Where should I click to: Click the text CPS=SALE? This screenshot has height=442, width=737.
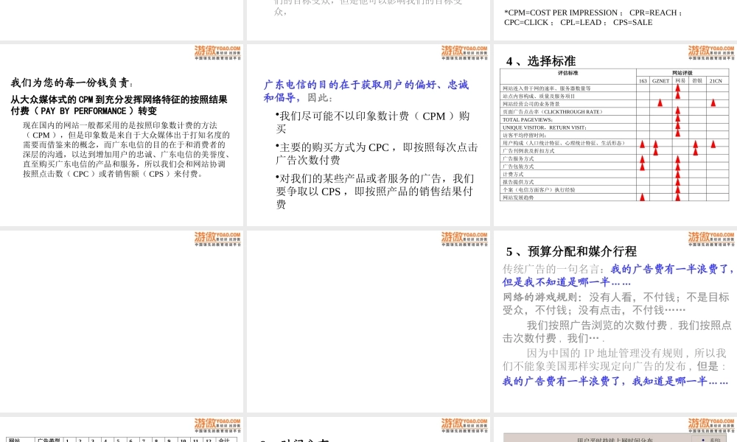[632, 22]
